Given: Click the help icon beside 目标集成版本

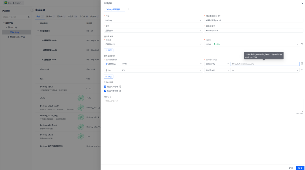Looking at the screenshot, I should [219, 16].
